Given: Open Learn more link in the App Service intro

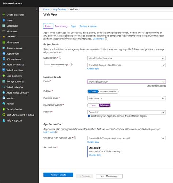Looking at the screenshot, I should (99, 39).
